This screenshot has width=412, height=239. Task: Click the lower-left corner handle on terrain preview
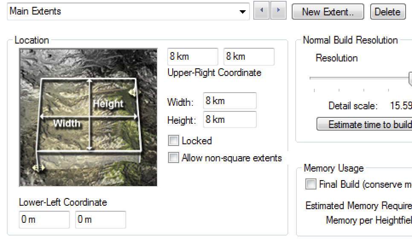point(38,167)
